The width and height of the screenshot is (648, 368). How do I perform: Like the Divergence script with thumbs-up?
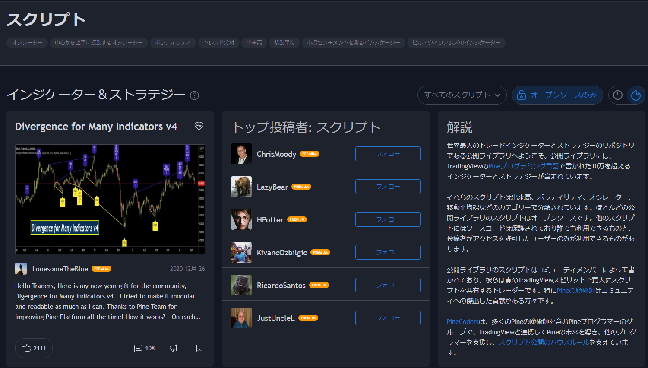click(34, 348)
